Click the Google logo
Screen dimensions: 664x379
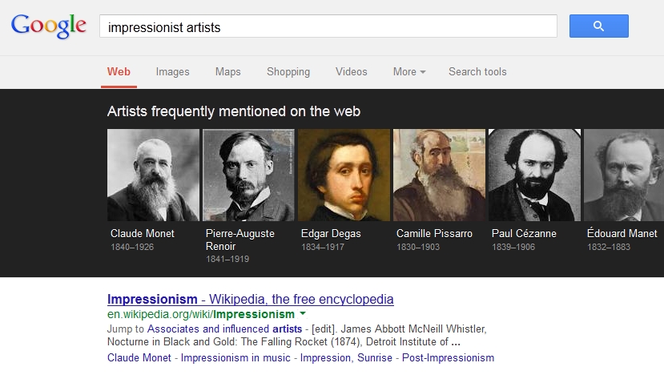(x=48, y=26)
